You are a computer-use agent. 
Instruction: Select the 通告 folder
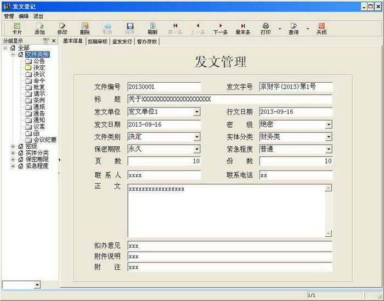point(35,113)
